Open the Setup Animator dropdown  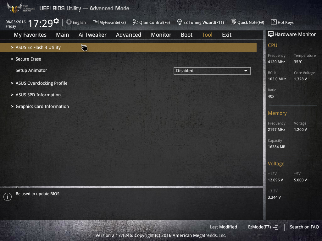tap(212, 71)
